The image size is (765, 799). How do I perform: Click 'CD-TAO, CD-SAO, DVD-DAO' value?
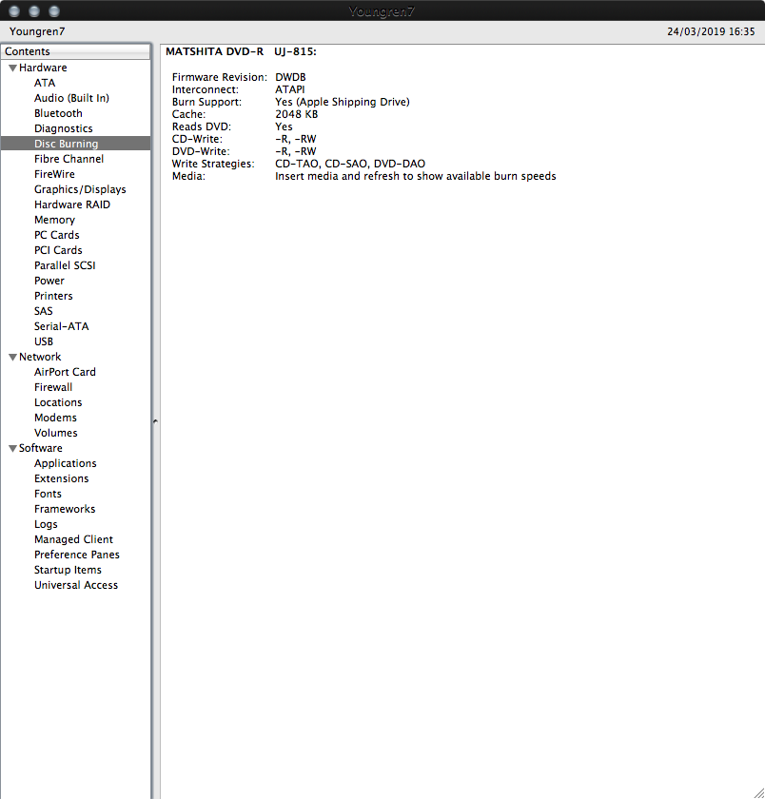click(350, 164)
